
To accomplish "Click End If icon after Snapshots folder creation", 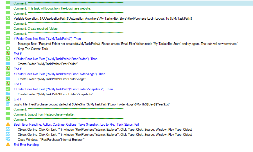I will click(x=8, y=99).
